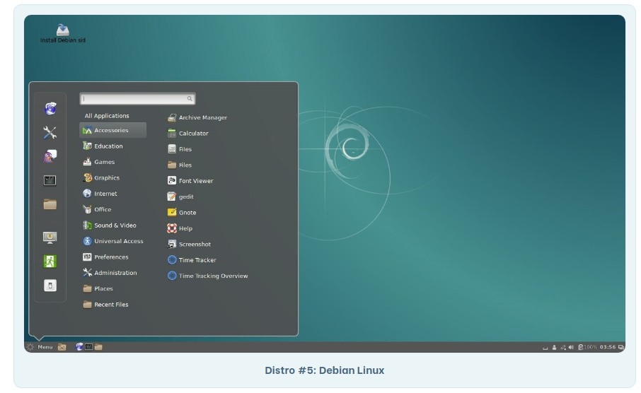The width and height of the screenshot is (641, 393).
Task: Click the menu search field
Action: (x=137, y=99)
